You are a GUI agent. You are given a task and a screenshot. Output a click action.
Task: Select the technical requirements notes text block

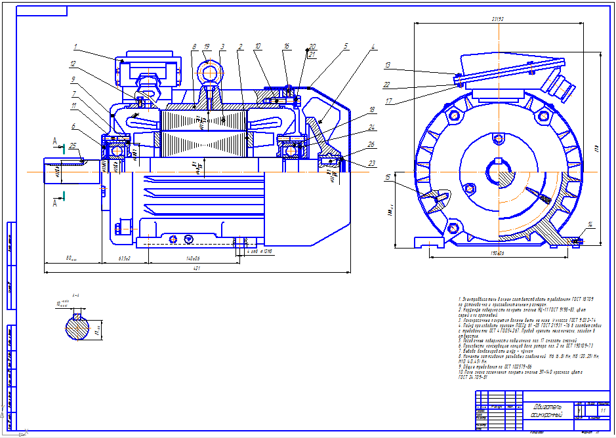(x=529, y=338)
